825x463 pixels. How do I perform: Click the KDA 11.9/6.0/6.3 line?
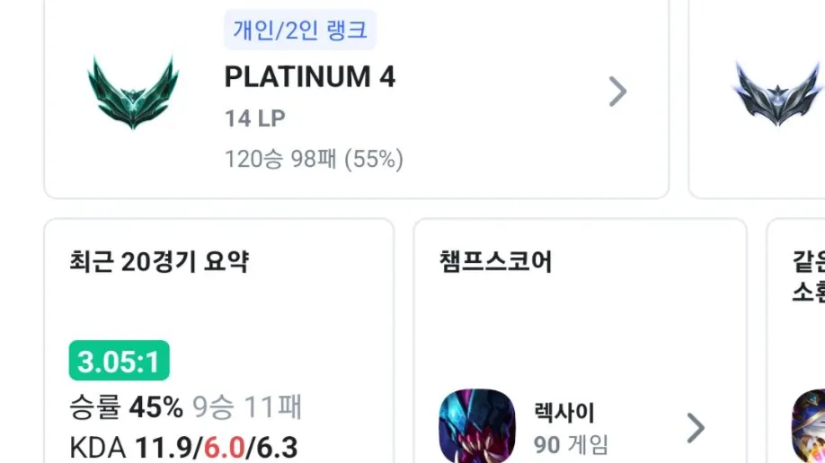click(x=183, y=448)
